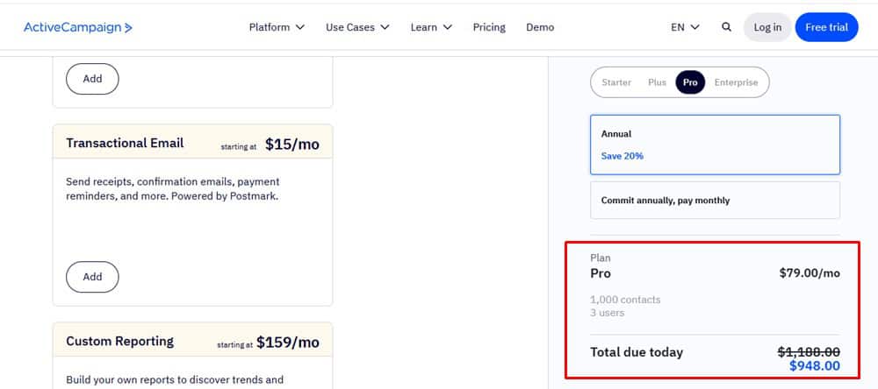Click the $79.00/mo plan price
878x389 pixels.
810,272
